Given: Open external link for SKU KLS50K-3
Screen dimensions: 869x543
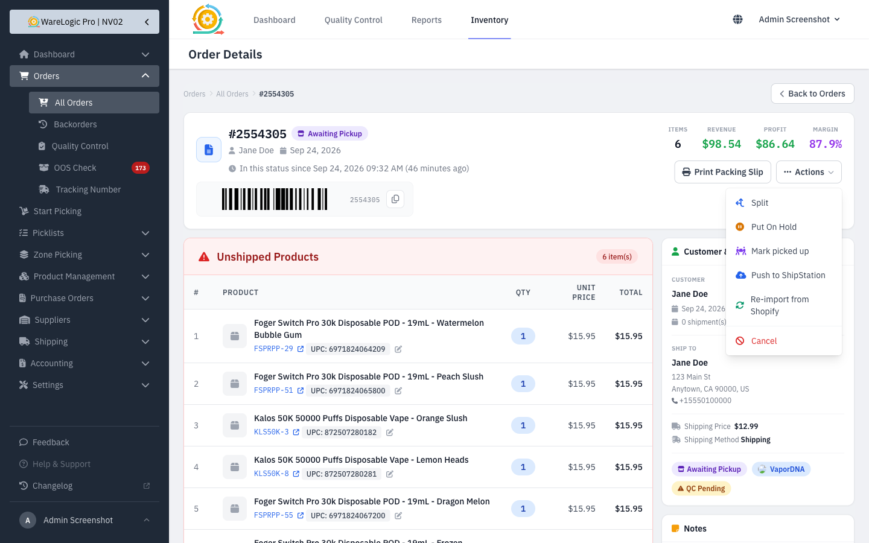Looking at the screenshot, I should tap(296, 432).
